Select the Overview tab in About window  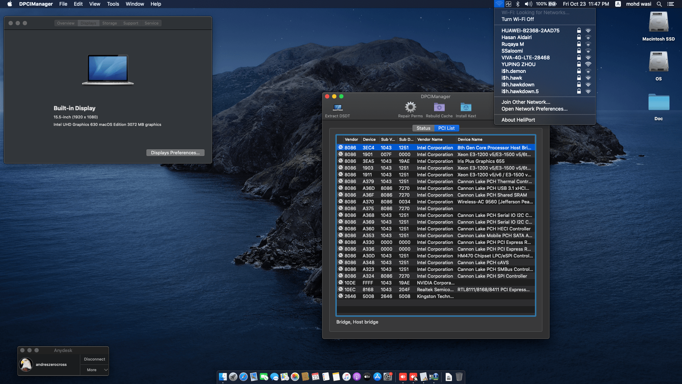66,23
